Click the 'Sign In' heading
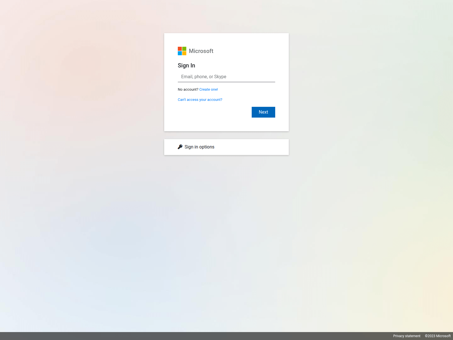Viewport: 453px width, 340px height. (x=186, y=65)
